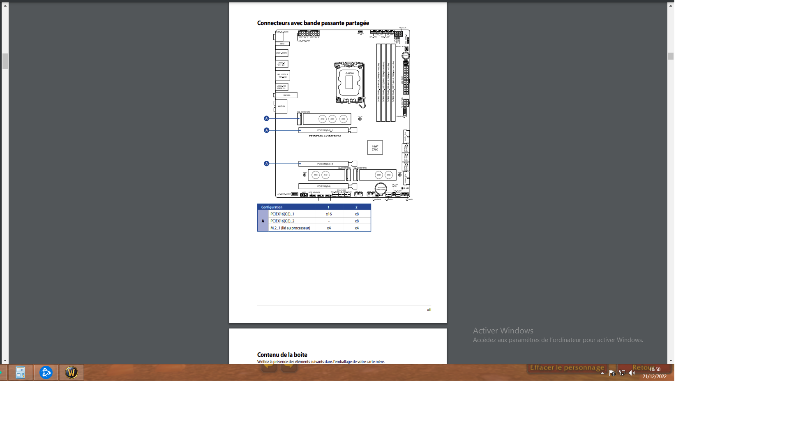The width and height of the screenshot is (789, 444).
Task: Click left pane scrollbar up arrow
Action: point(5,6)
